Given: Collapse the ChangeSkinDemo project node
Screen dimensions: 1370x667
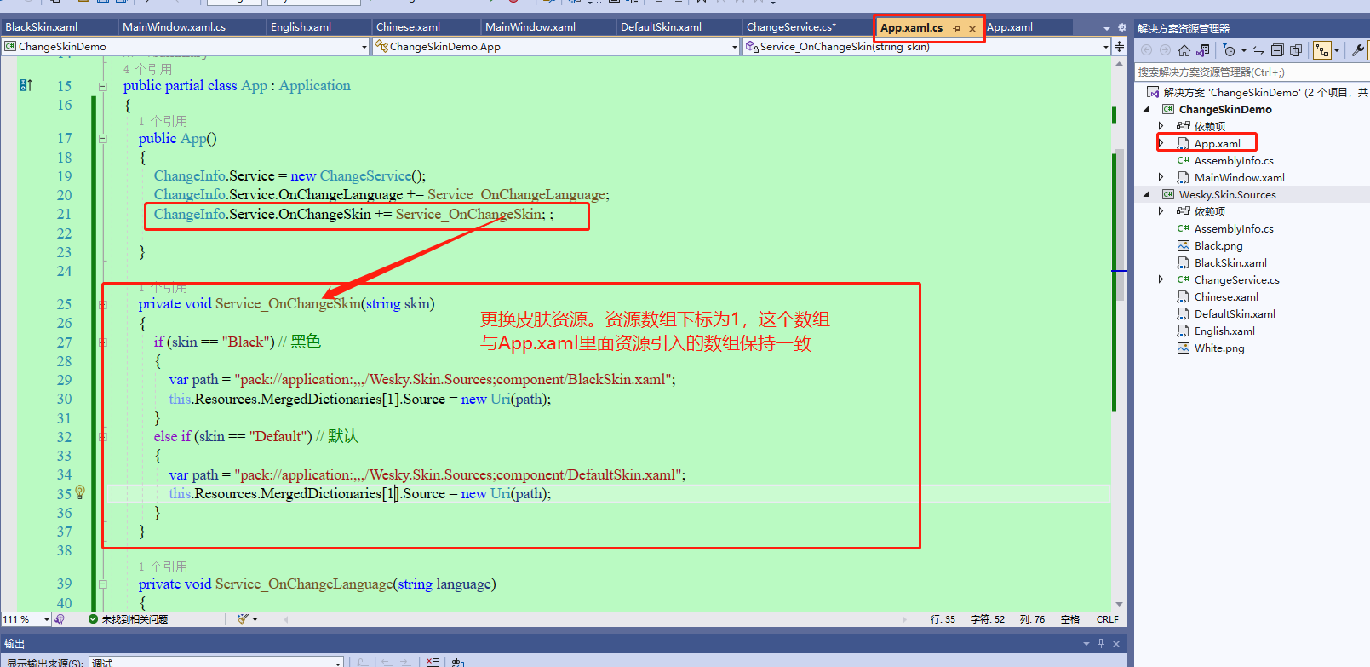Looking at the screenshot, I should click(x=1146, y=109).
